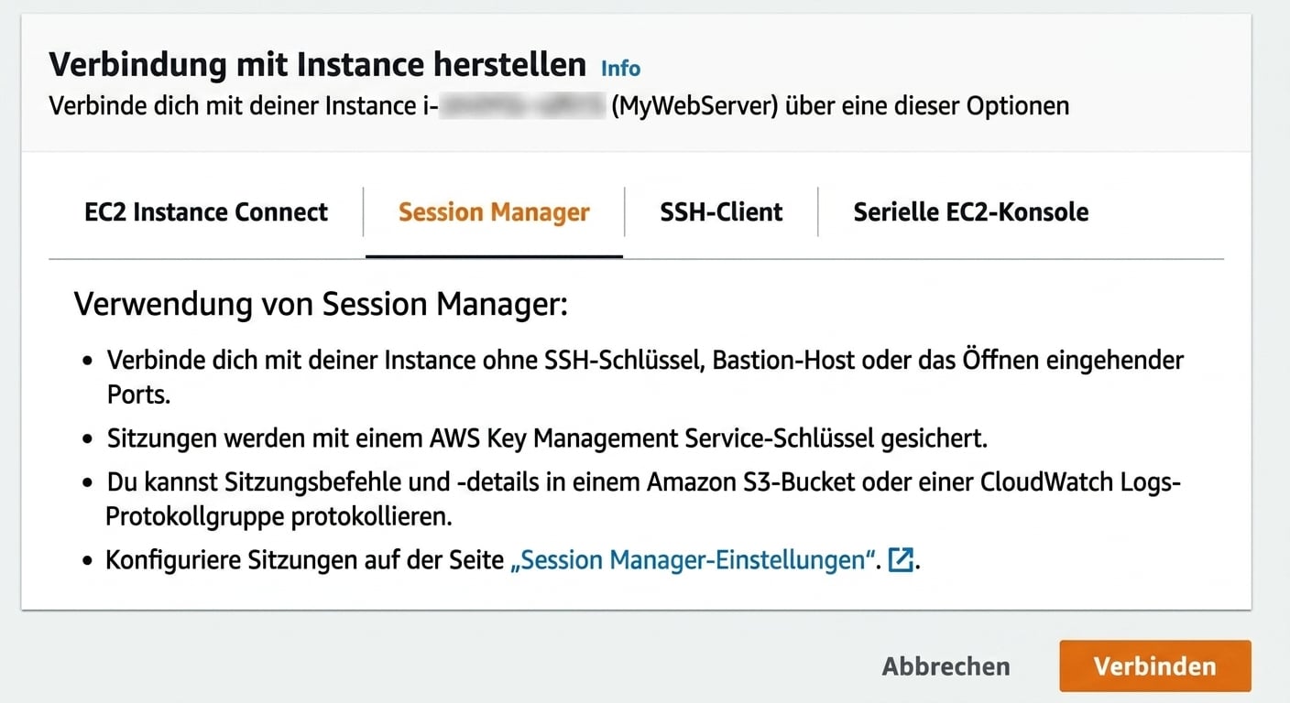This screenshot has height=703, width=1290.
Task: Select the SSH-Client connection option
Action: click(x=721, y=211)
